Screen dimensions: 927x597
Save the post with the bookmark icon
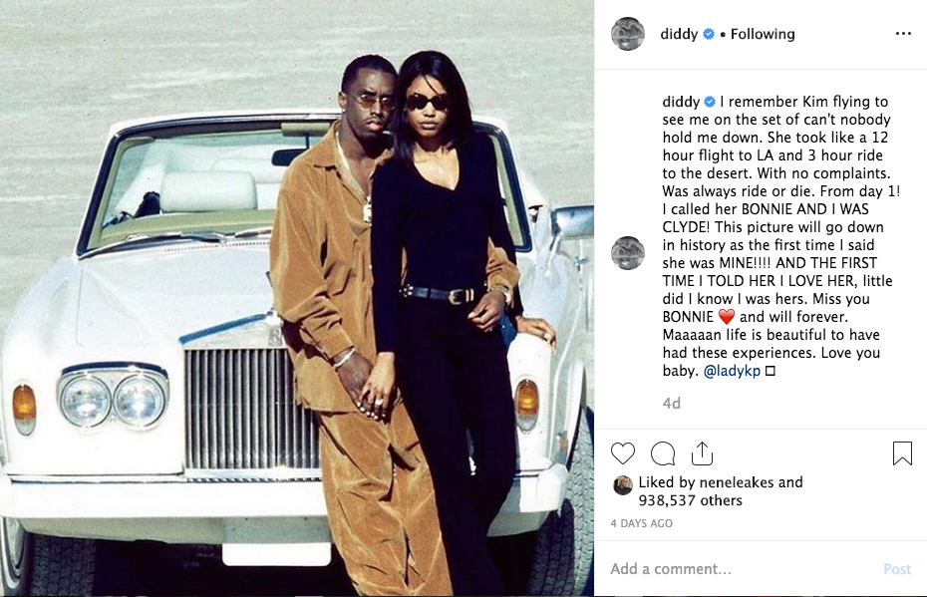[x=902, y=453]
